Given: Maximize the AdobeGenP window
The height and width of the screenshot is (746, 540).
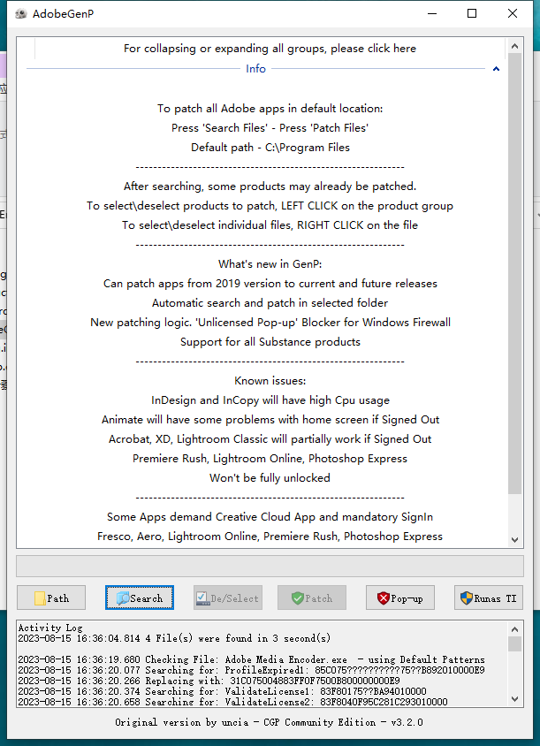Looking at the screenshot, I should point(472,13).
